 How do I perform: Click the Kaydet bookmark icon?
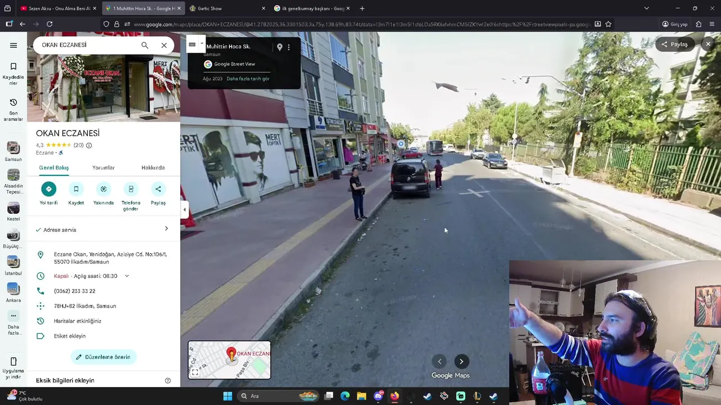click(x=76, y=189)
